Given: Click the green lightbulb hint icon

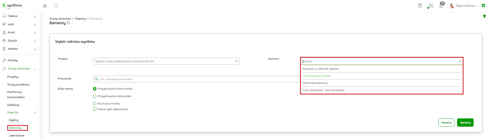Looking at the screenshot, I should 484,16.
